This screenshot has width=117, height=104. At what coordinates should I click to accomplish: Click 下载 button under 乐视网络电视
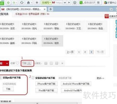(8, 89)
